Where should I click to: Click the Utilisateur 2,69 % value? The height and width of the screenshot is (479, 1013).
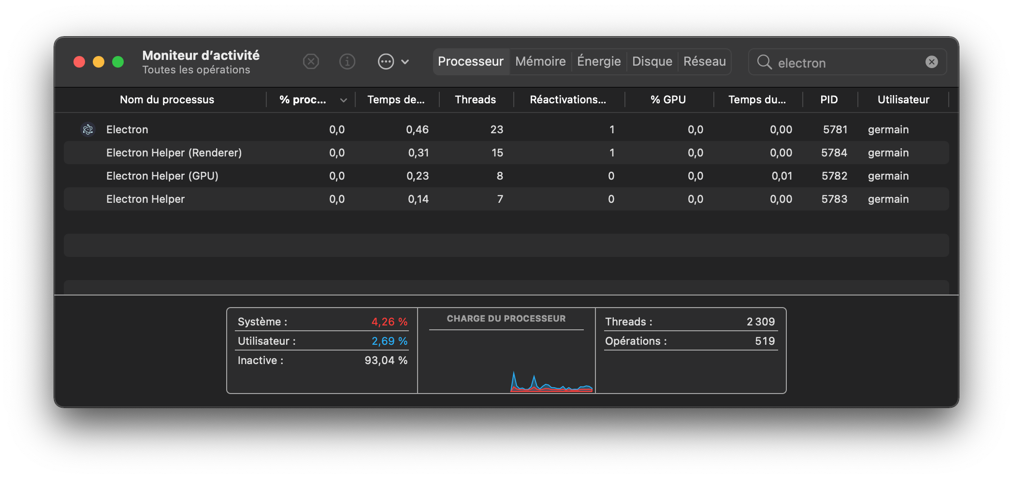(x=390, y=341)
